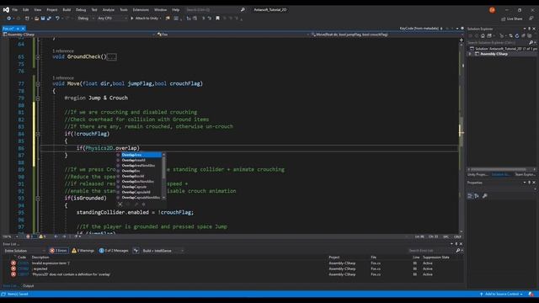539x303 pixels.
Task: Open the Help menu
Action: pos(176,9)
